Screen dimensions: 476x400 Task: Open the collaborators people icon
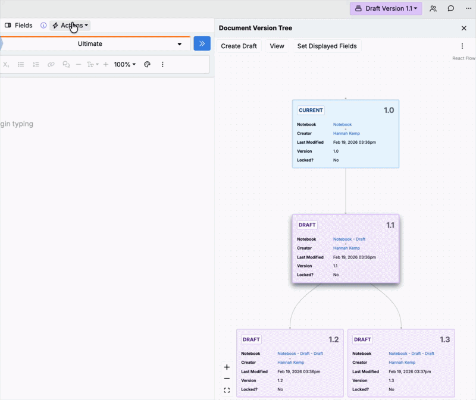click(433, 9)
